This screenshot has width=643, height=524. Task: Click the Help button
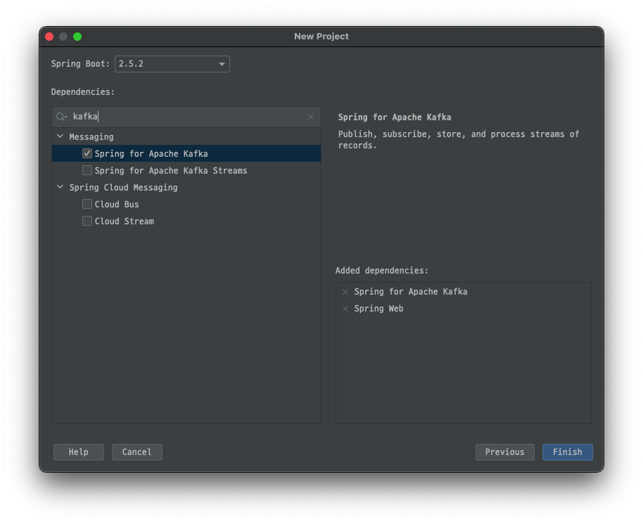pos(78,452)
